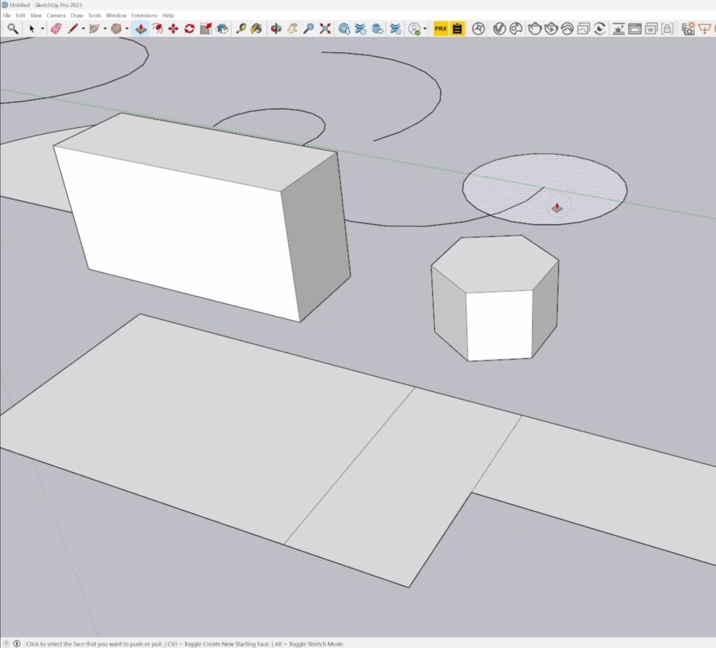Viewport: 716px width, 648px height.
Task: Open the Search magnifier in toolbar
Action: click(x=13, y=29)
